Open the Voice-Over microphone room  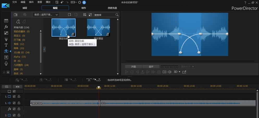tap(6, 63)
